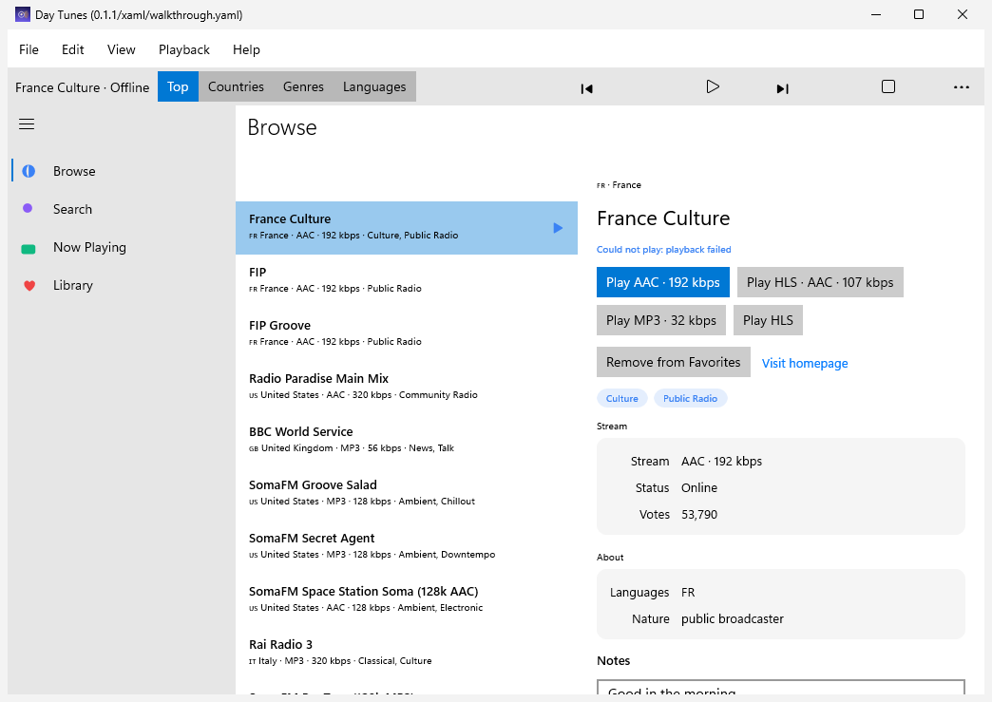Open the Help menu
992x702 pixels.
click(246, 49)
